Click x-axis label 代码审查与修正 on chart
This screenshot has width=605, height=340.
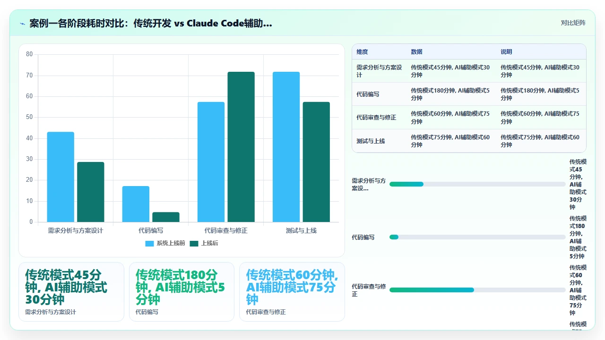[x=226, y=231]
